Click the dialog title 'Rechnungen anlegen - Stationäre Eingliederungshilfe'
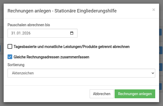The height and width of the screenshot is (106, 163). [x=62, y=11]
